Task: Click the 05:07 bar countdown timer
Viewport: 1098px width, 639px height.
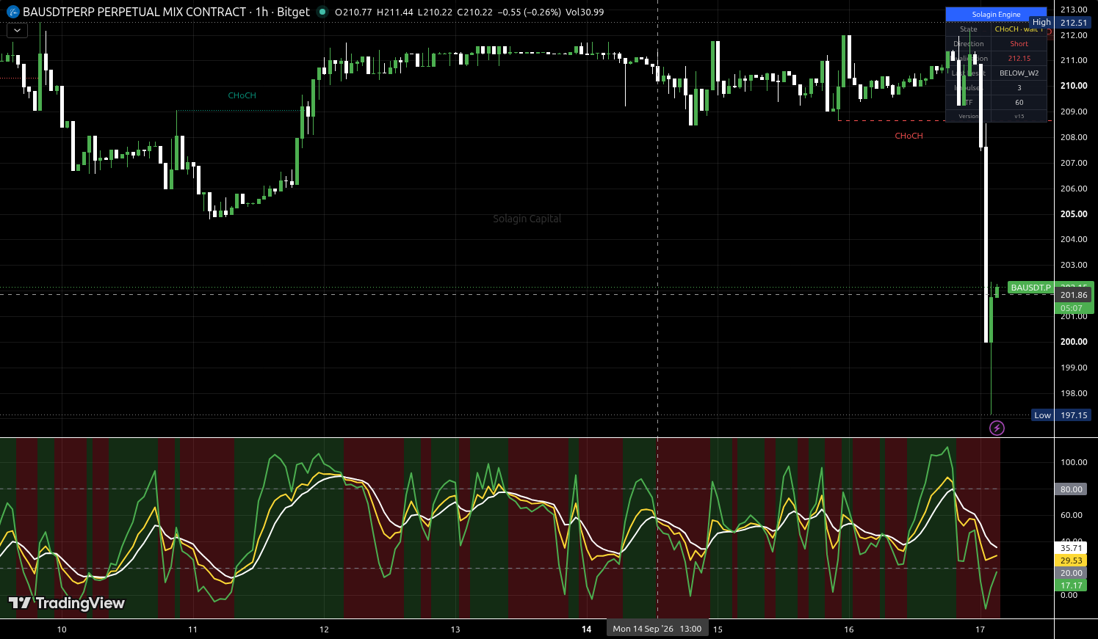Action: [x=1072, y=308]
